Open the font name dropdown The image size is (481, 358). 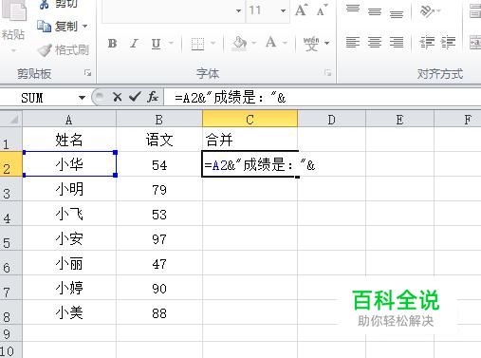coord(238,11)
